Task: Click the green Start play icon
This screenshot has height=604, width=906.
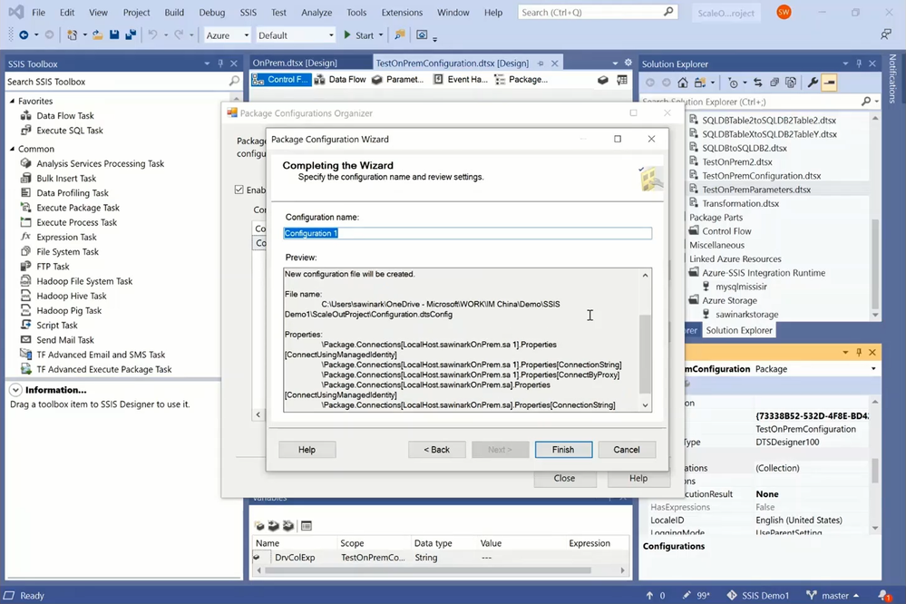Action: tap(347, 35)
